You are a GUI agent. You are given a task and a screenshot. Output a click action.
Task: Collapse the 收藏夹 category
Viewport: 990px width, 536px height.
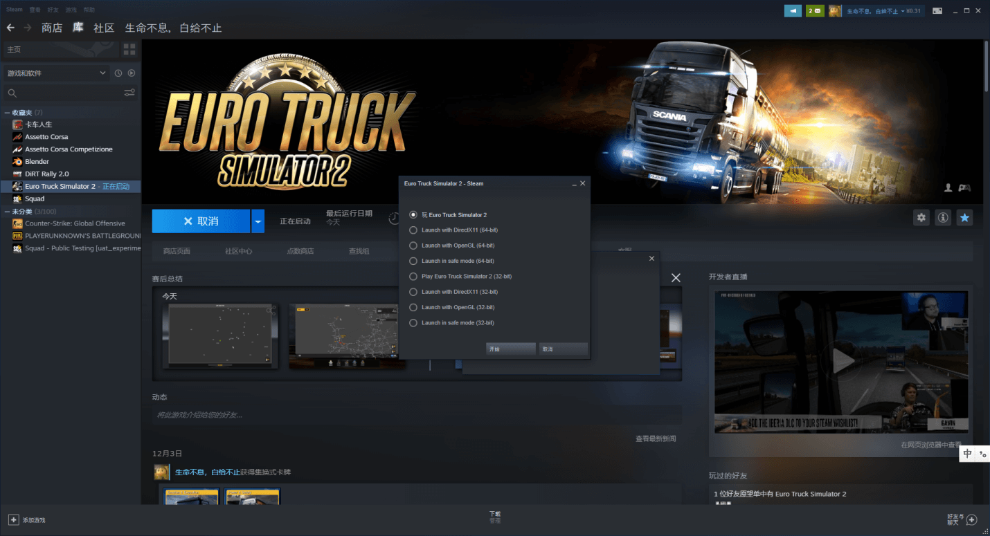click(7, 112)
